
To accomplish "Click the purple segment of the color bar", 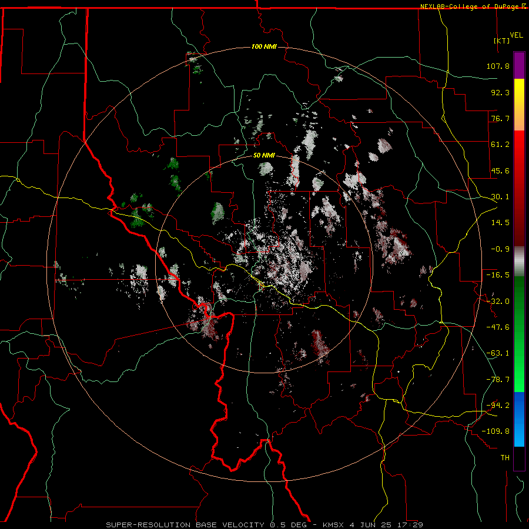I will (x=519, y=65).
